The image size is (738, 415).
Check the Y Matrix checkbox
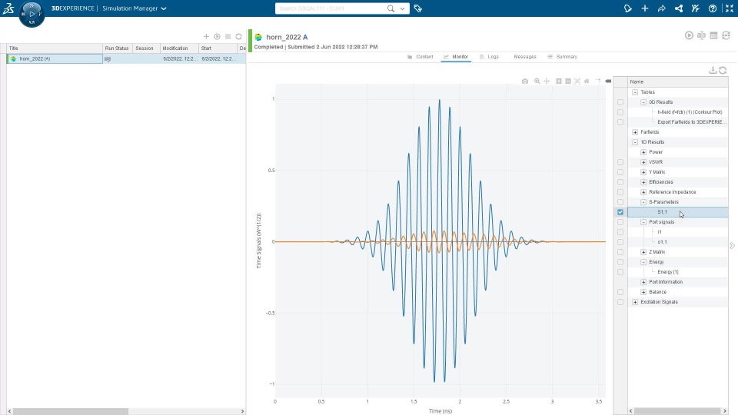[620, 172]
